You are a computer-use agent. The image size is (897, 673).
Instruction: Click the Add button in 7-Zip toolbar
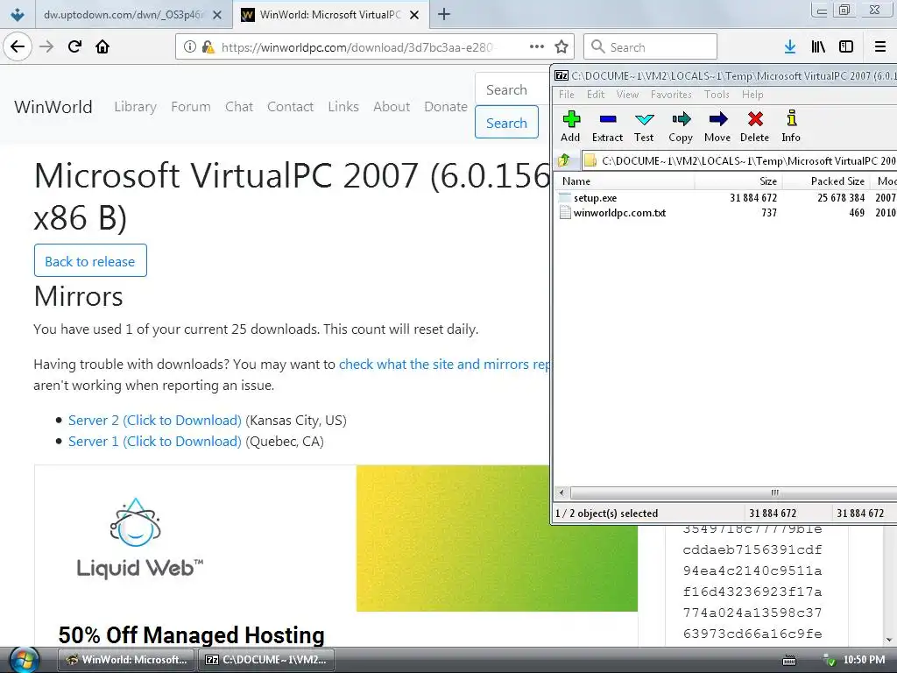570,126
